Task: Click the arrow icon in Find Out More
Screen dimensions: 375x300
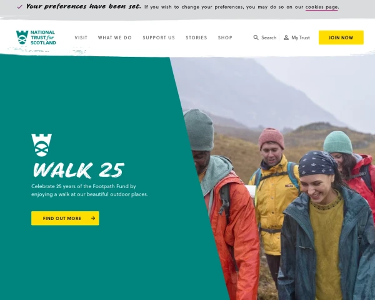Action: (93, 218)
